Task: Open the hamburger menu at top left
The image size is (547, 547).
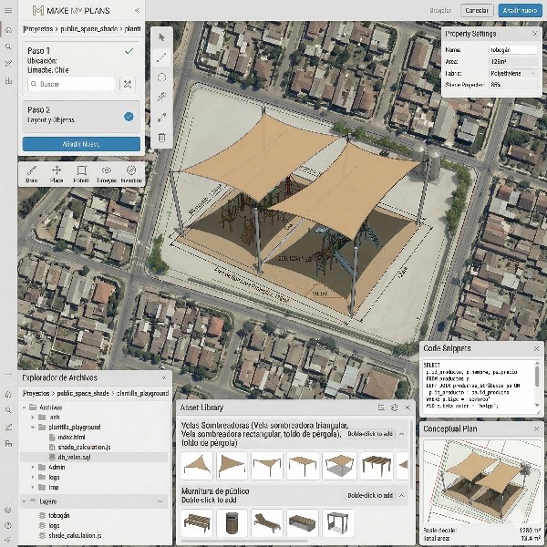Action: (8, 11)
